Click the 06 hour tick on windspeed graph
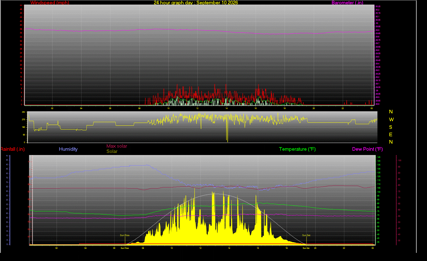 [x=110, y=108]
